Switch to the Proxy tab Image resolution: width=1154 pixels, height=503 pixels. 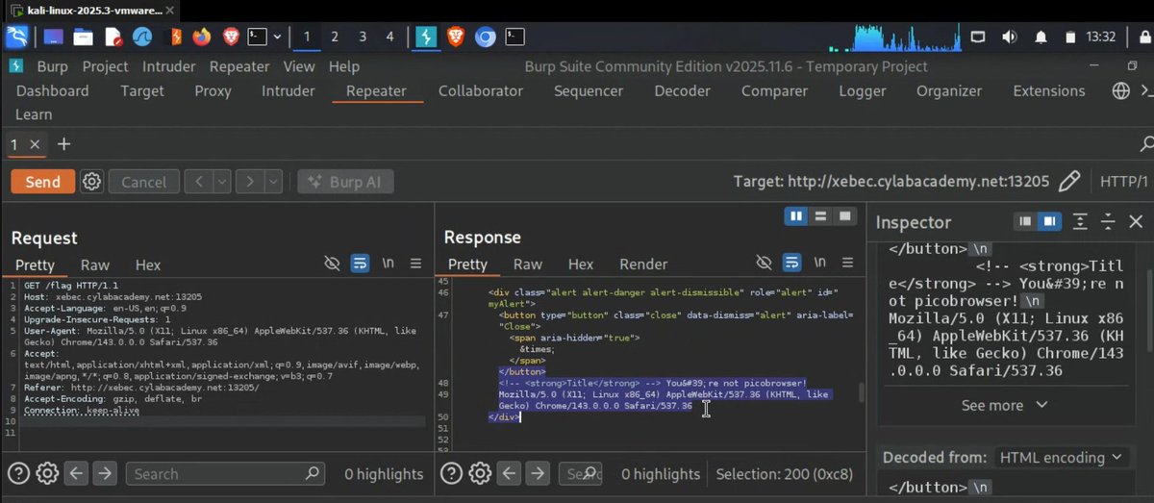213,90
